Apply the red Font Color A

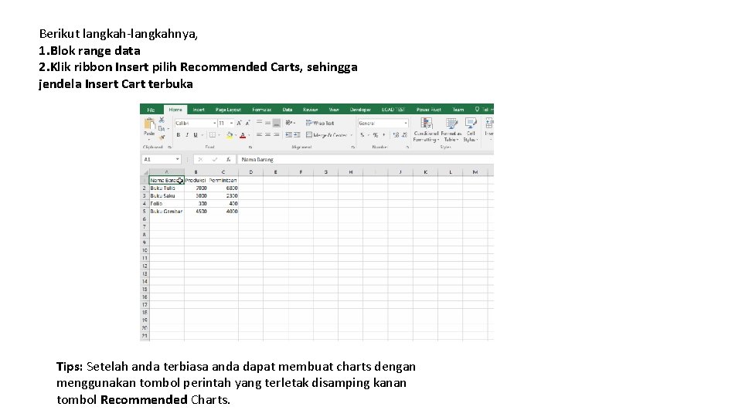pyautogui.click(x=243, y=135)
